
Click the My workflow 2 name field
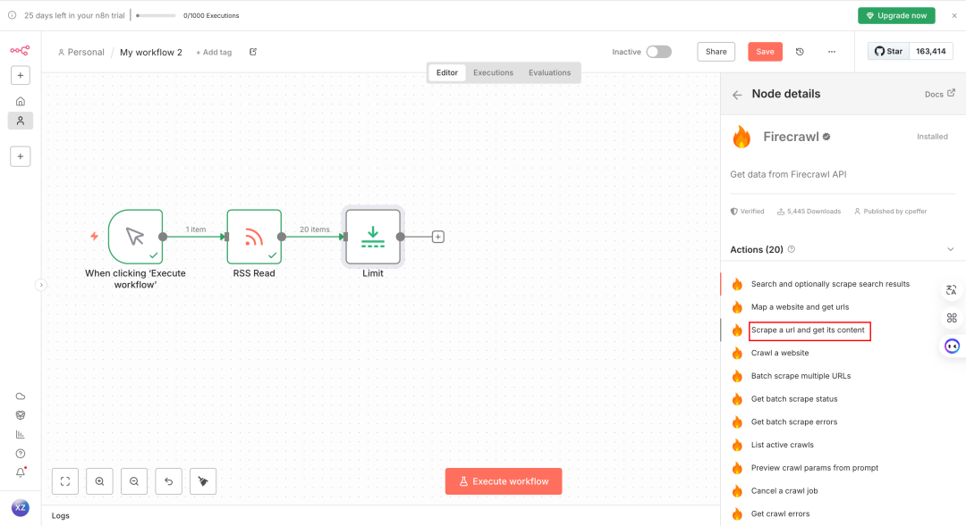pos(151,53)
